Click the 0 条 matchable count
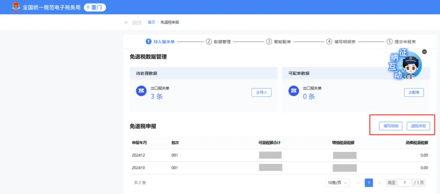Viewport: 440px width, 194px height. (x=309, y=97)
